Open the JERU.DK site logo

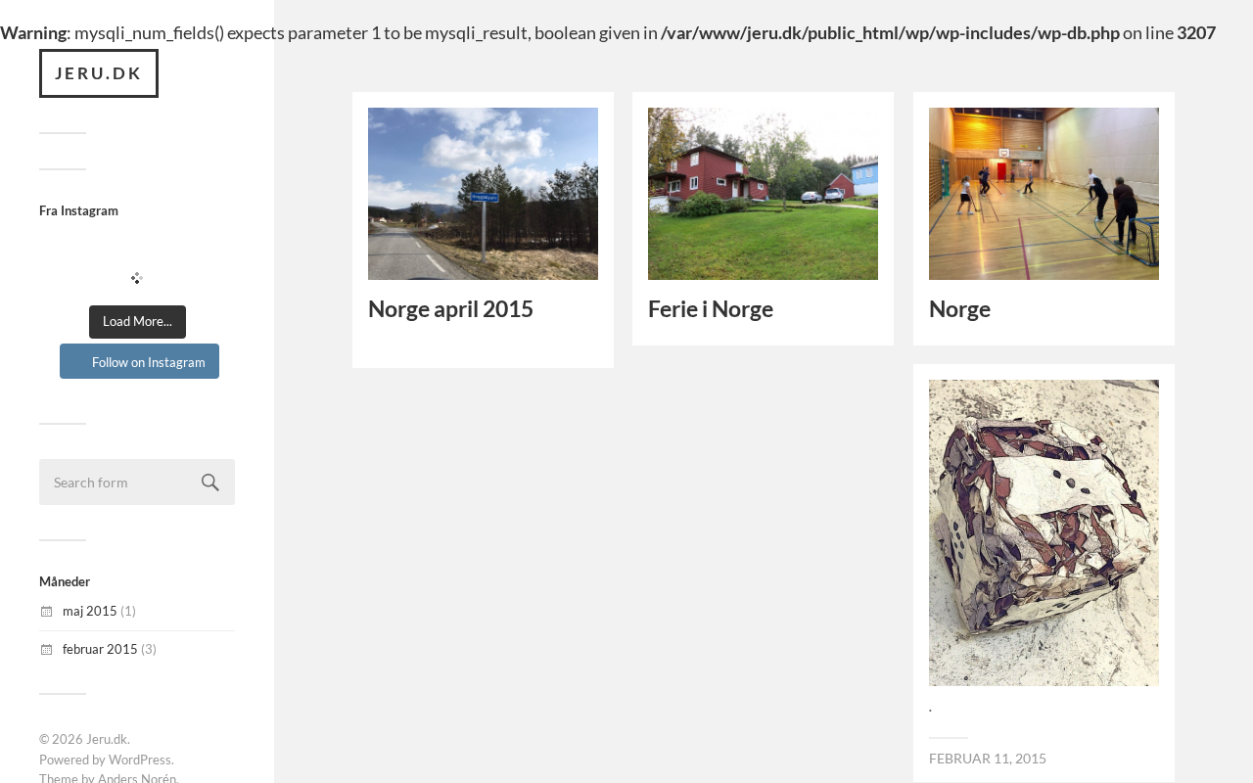click(99, 73)
